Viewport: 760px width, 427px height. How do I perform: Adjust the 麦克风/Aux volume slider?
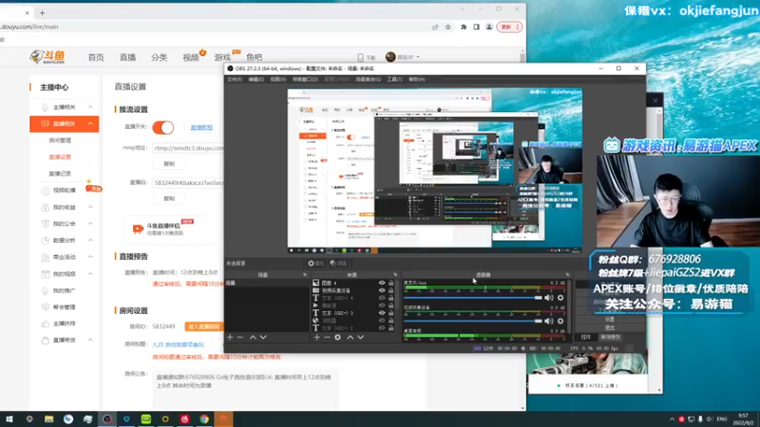coord(472,298)
